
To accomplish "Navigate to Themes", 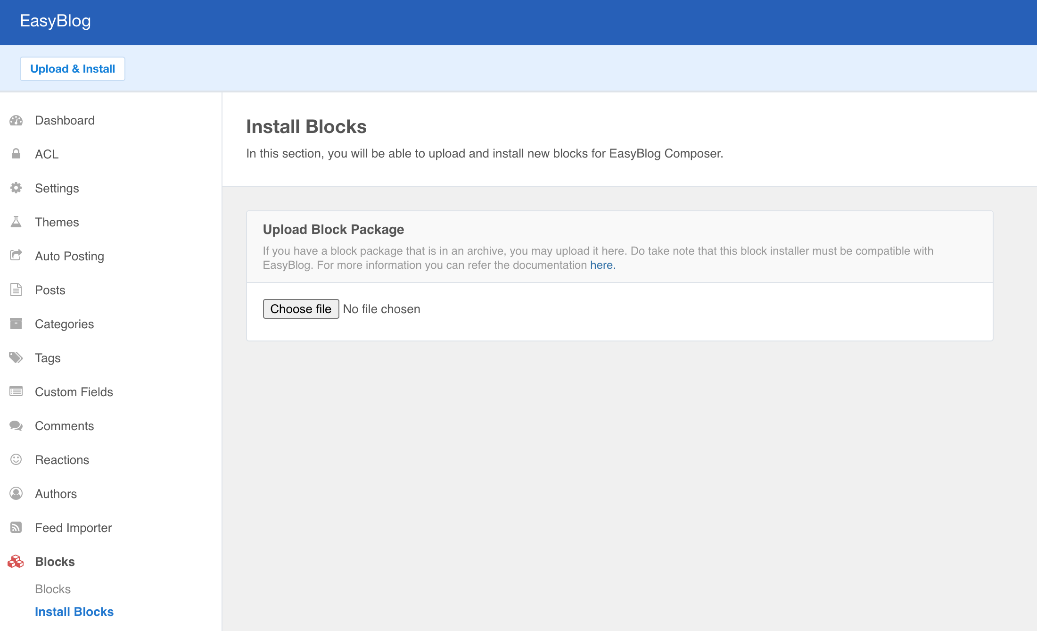I will point(57,222).
